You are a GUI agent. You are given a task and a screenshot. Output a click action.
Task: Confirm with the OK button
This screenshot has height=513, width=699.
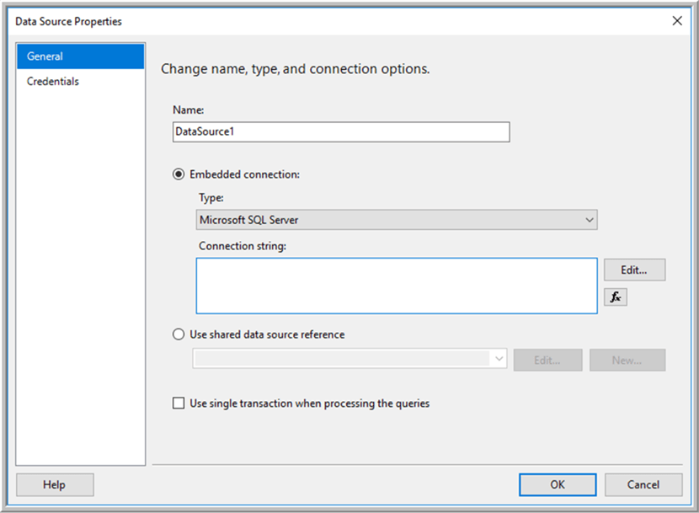tap(558, 484)
